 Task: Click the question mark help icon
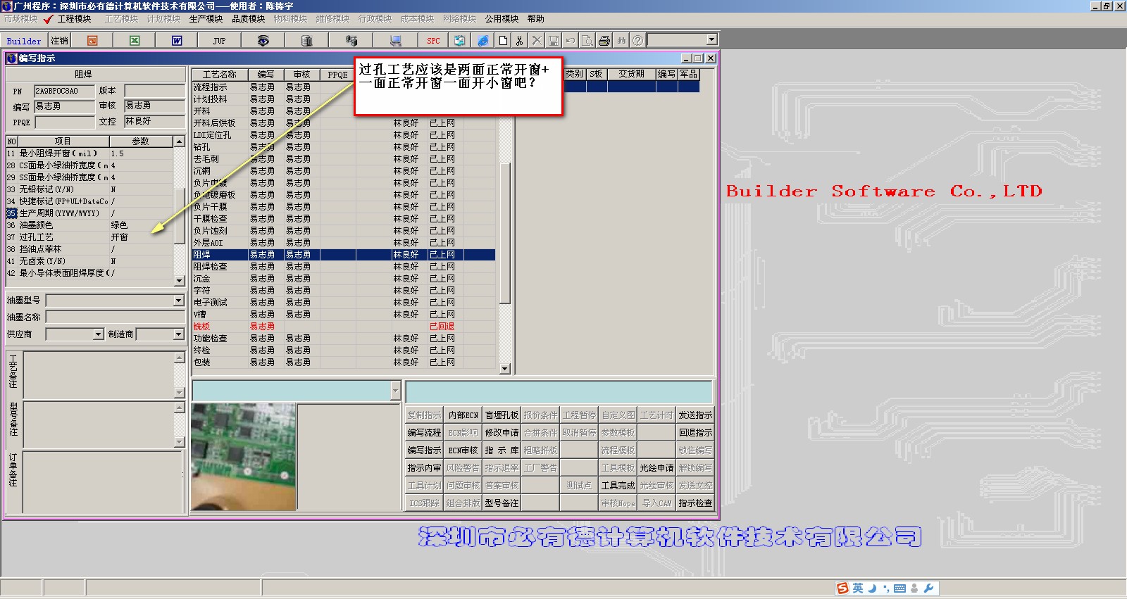tap(637, 41)
